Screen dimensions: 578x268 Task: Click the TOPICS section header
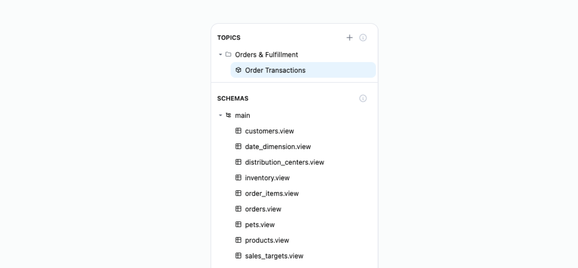[229, 37]
